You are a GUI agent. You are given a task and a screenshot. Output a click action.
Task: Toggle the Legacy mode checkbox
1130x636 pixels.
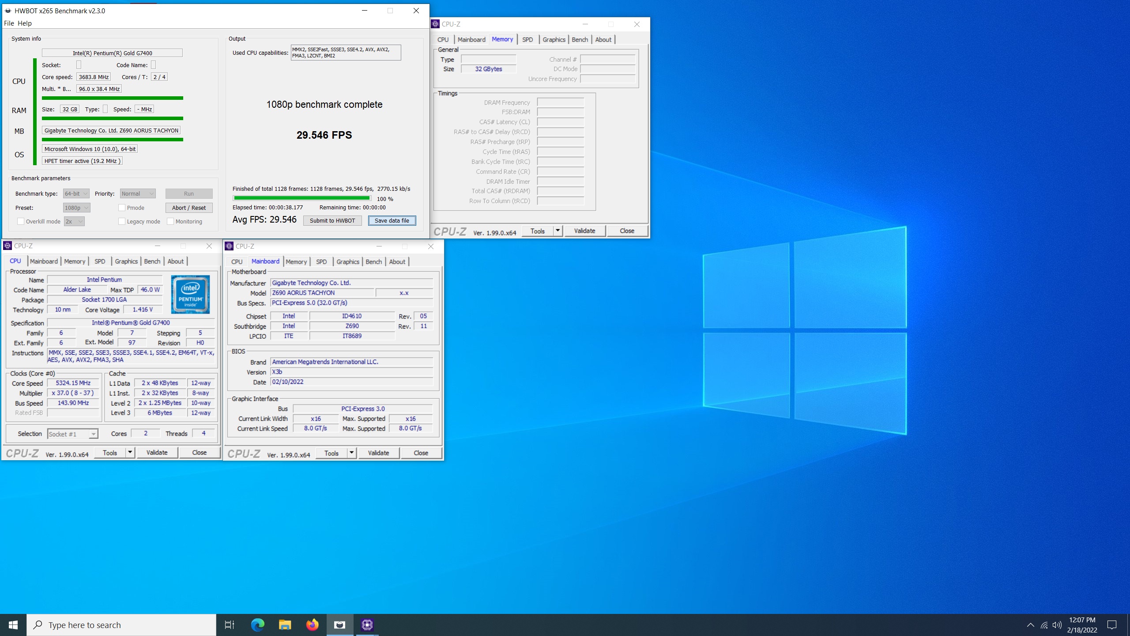122,221
